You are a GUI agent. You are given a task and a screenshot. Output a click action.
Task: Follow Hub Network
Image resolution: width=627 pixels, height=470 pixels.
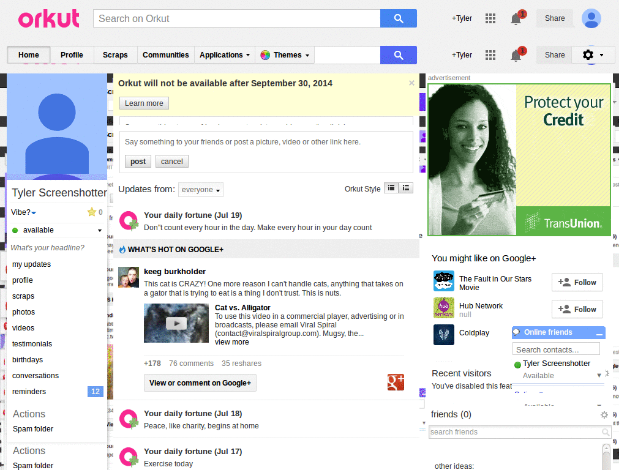[577, 309]
